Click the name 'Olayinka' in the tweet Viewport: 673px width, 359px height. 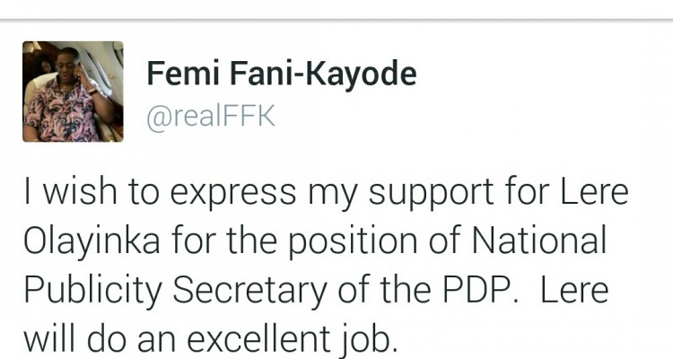(x=92, y=241)
